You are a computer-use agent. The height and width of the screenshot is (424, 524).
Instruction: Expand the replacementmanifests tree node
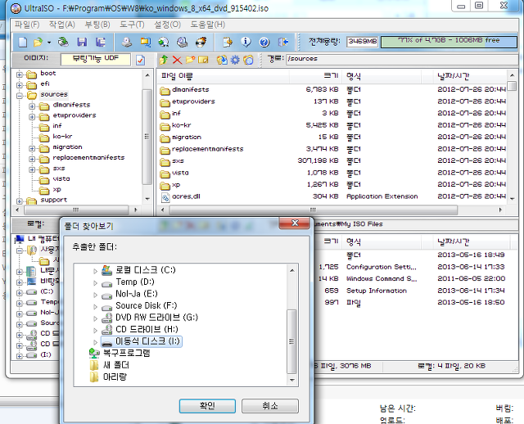pyautogui.click(x=32, y=159)
